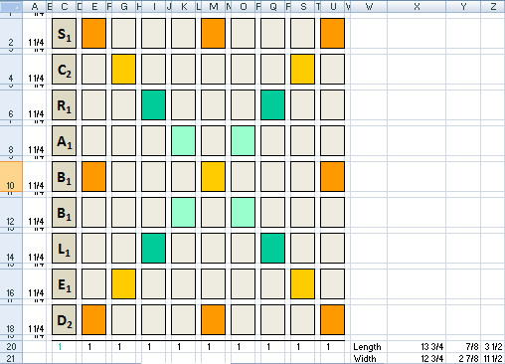Select column header A

pos(35,6)
